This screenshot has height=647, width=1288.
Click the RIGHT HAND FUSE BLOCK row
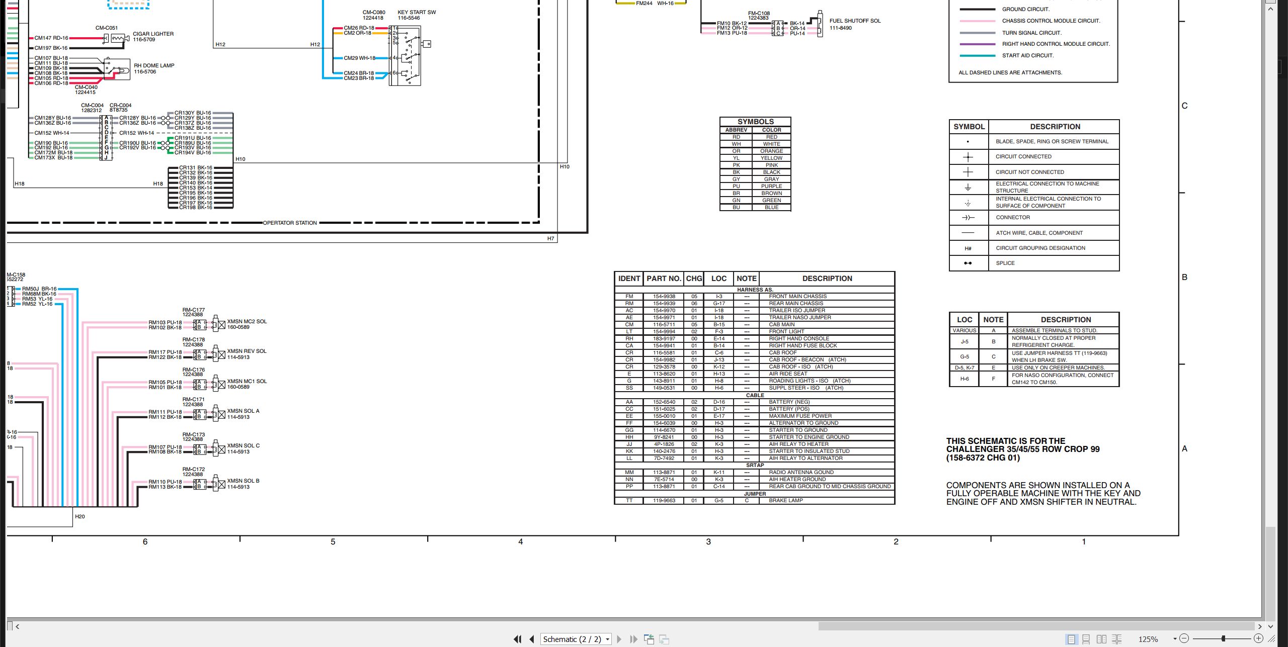pos(754,346)
